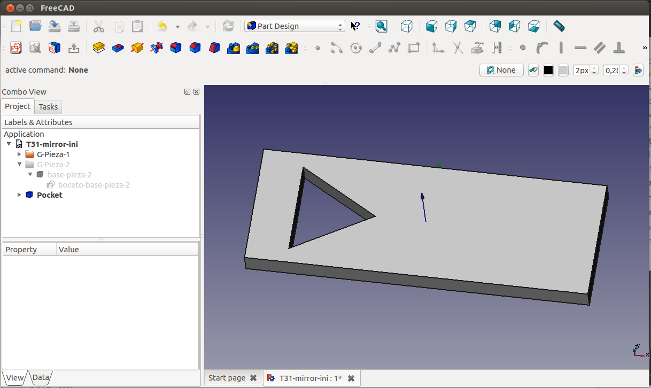Click the None working plane button

pyautogui.click(x=501, y=70)
